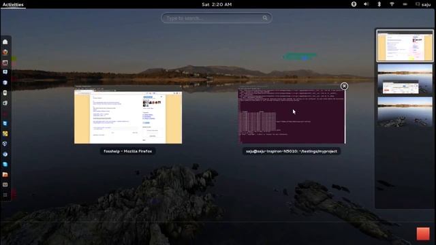The image size is (436, 245).
Task: Close the terminal window with its X button
Action: pos(344,86)
